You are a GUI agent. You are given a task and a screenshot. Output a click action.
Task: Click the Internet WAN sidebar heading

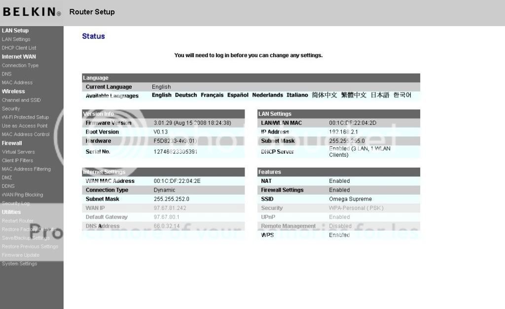(x=19, y=57)
